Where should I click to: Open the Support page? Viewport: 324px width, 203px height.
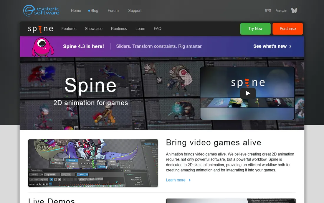(x=135, y=11)
